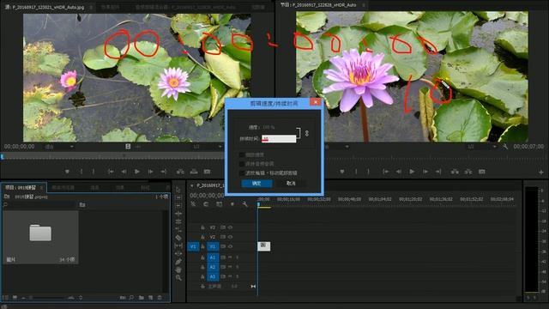Click Insert button in source monitor
Image resolution: width=549 pixels, height=309 pixels.
tap(180, 172)
